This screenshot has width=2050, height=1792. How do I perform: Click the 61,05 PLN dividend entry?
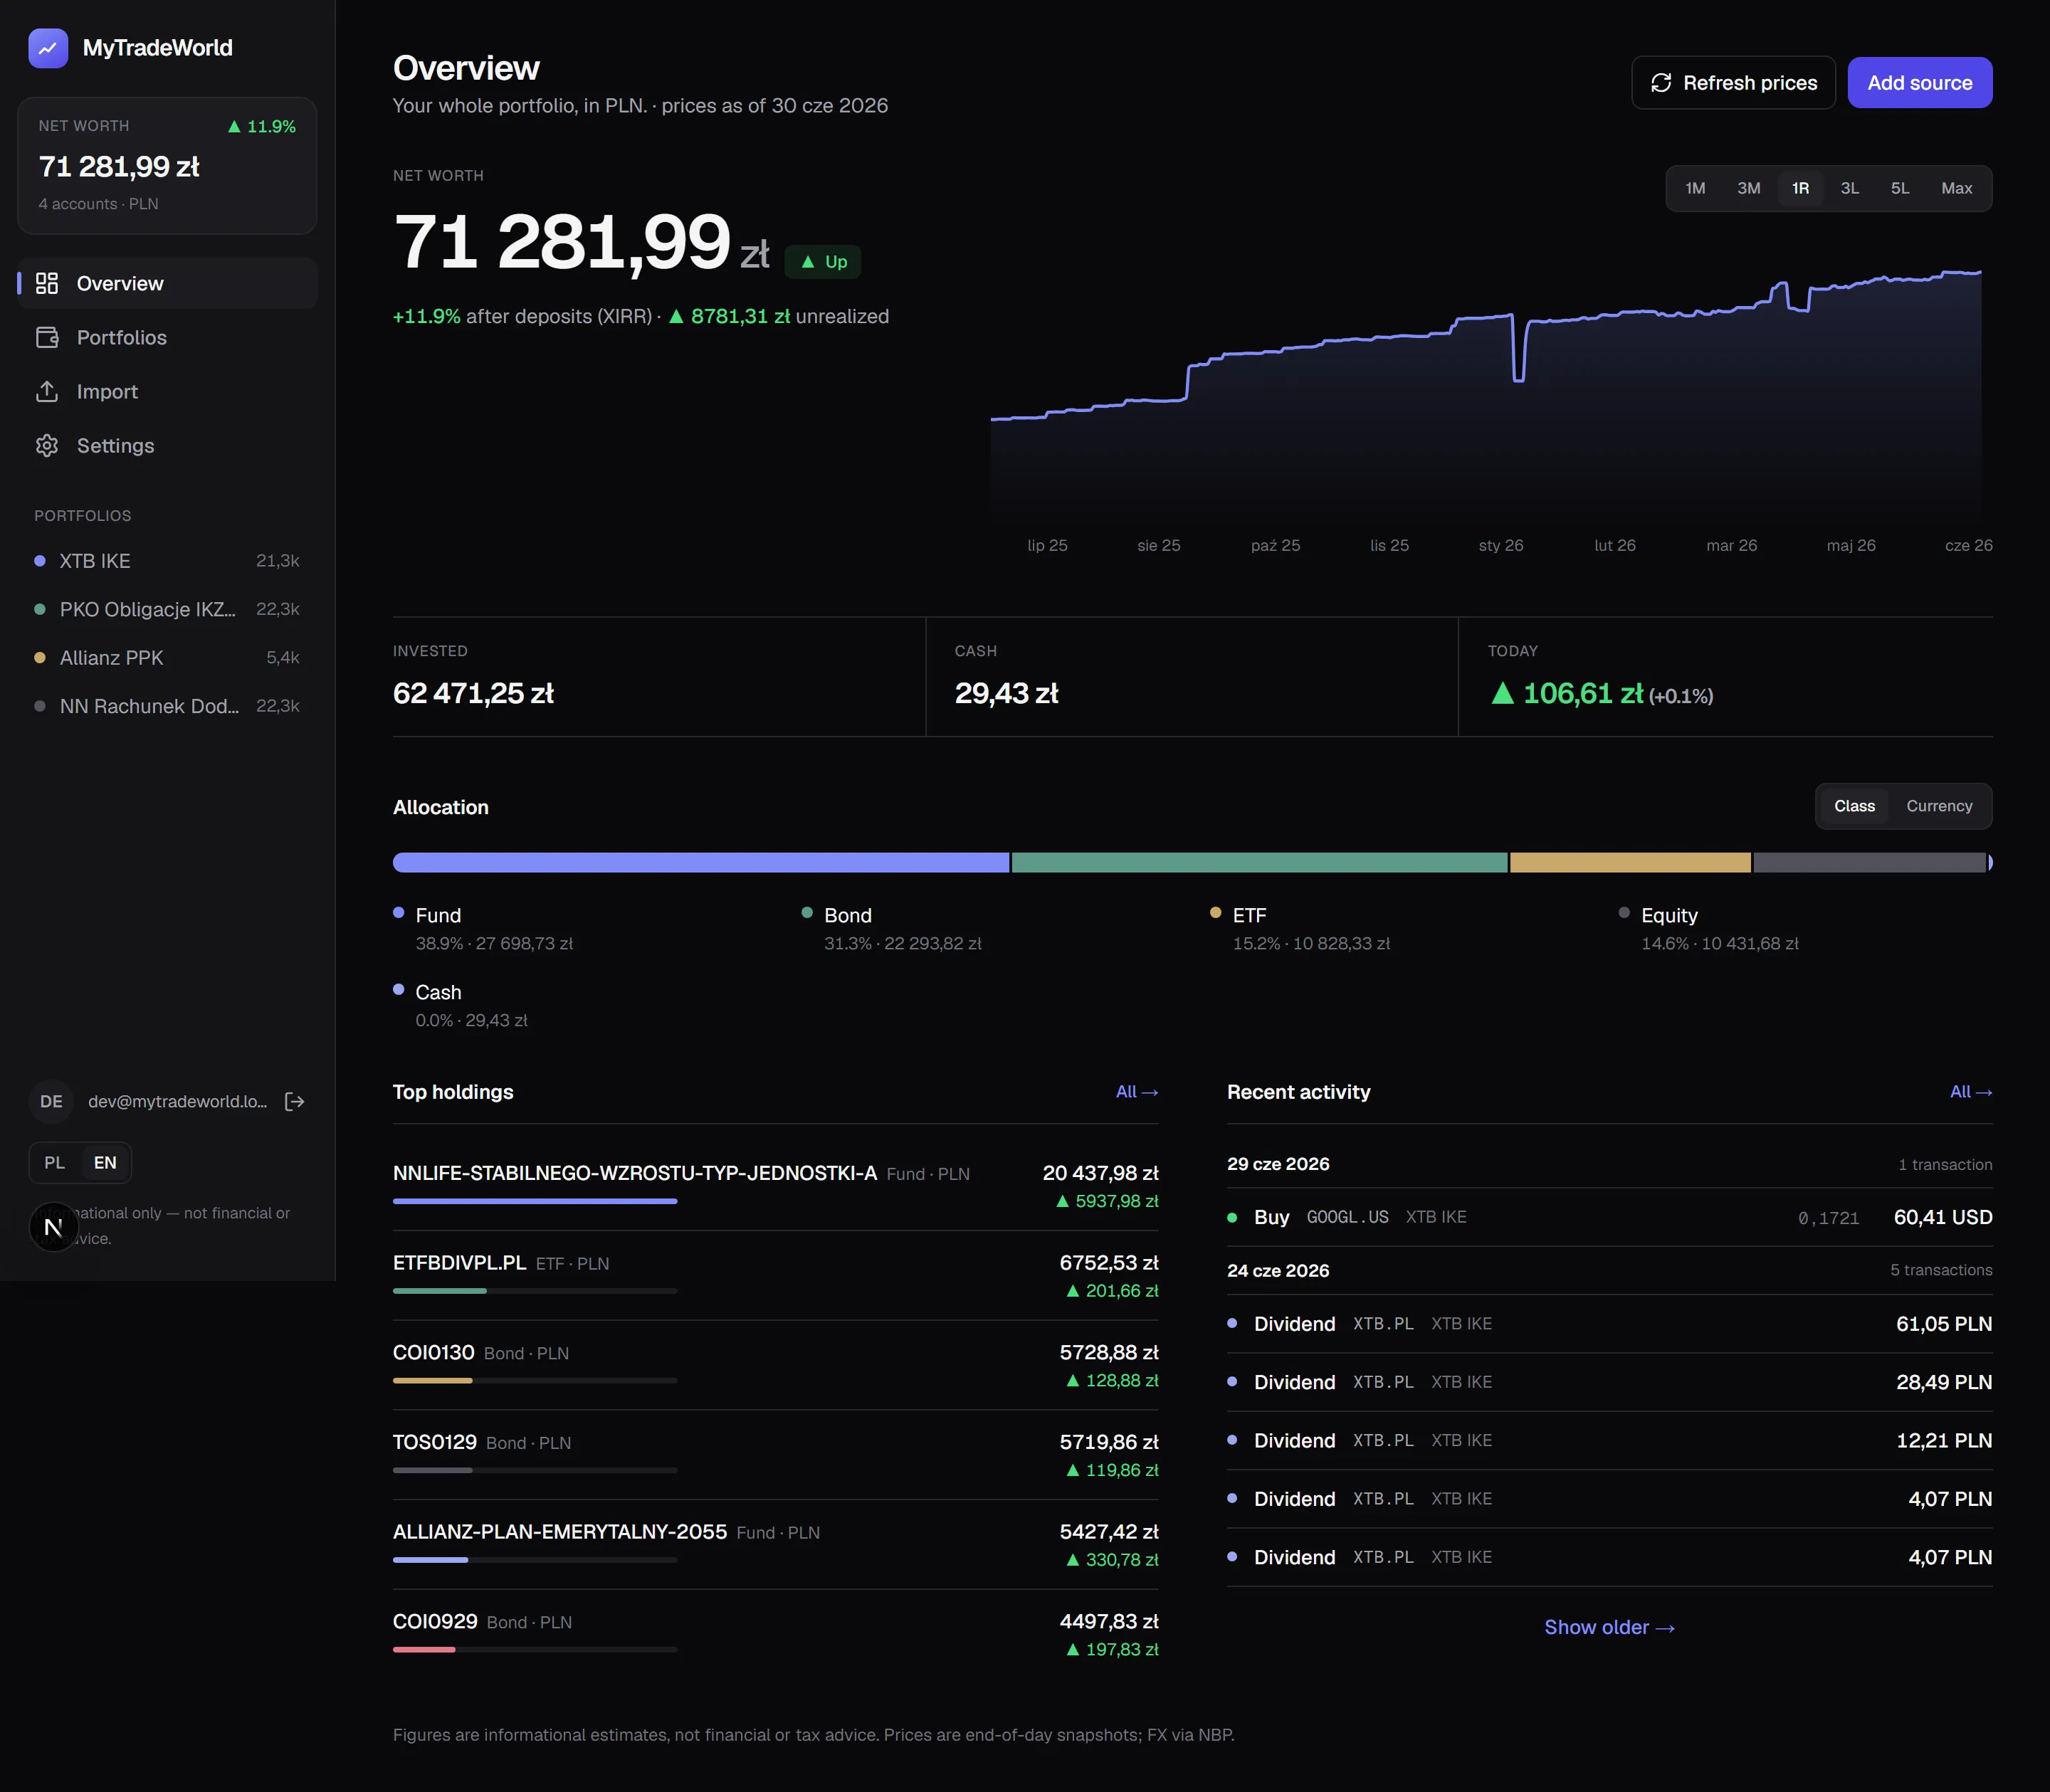point(1610,1324)
